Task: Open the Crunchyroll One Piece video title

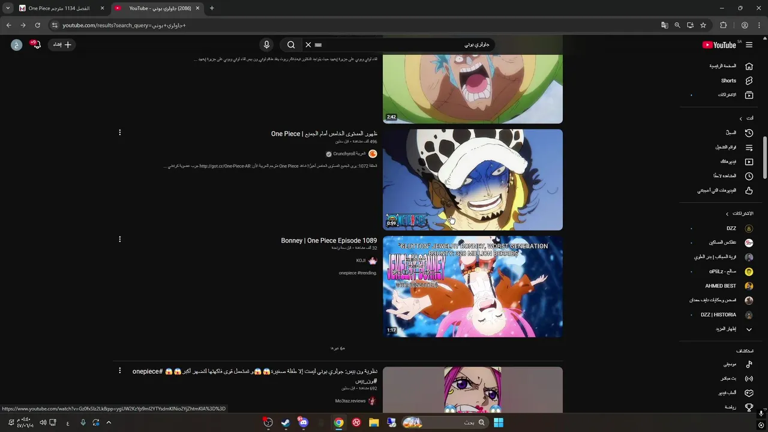Action: [x=324, y=134]
